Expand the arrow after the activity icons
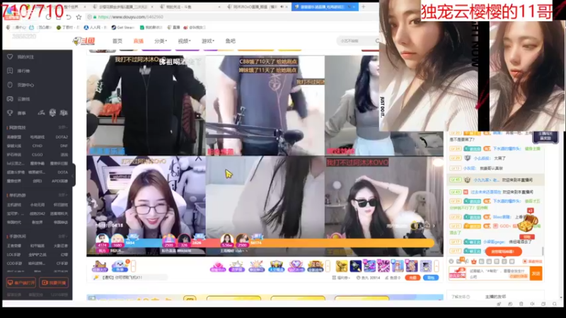Viewport: 566px width, 318px height. 328,266
